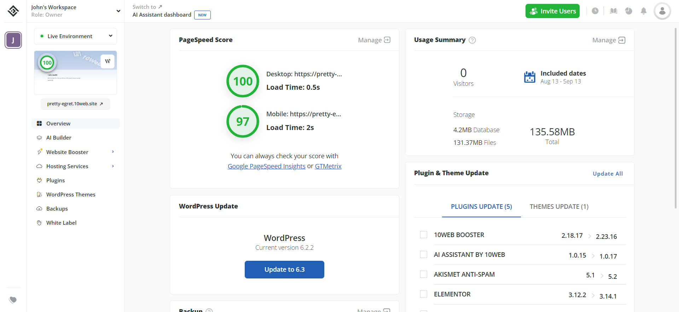
Task: Expand Hosting Services submenu chevron
Action: (x=113, y=166)
